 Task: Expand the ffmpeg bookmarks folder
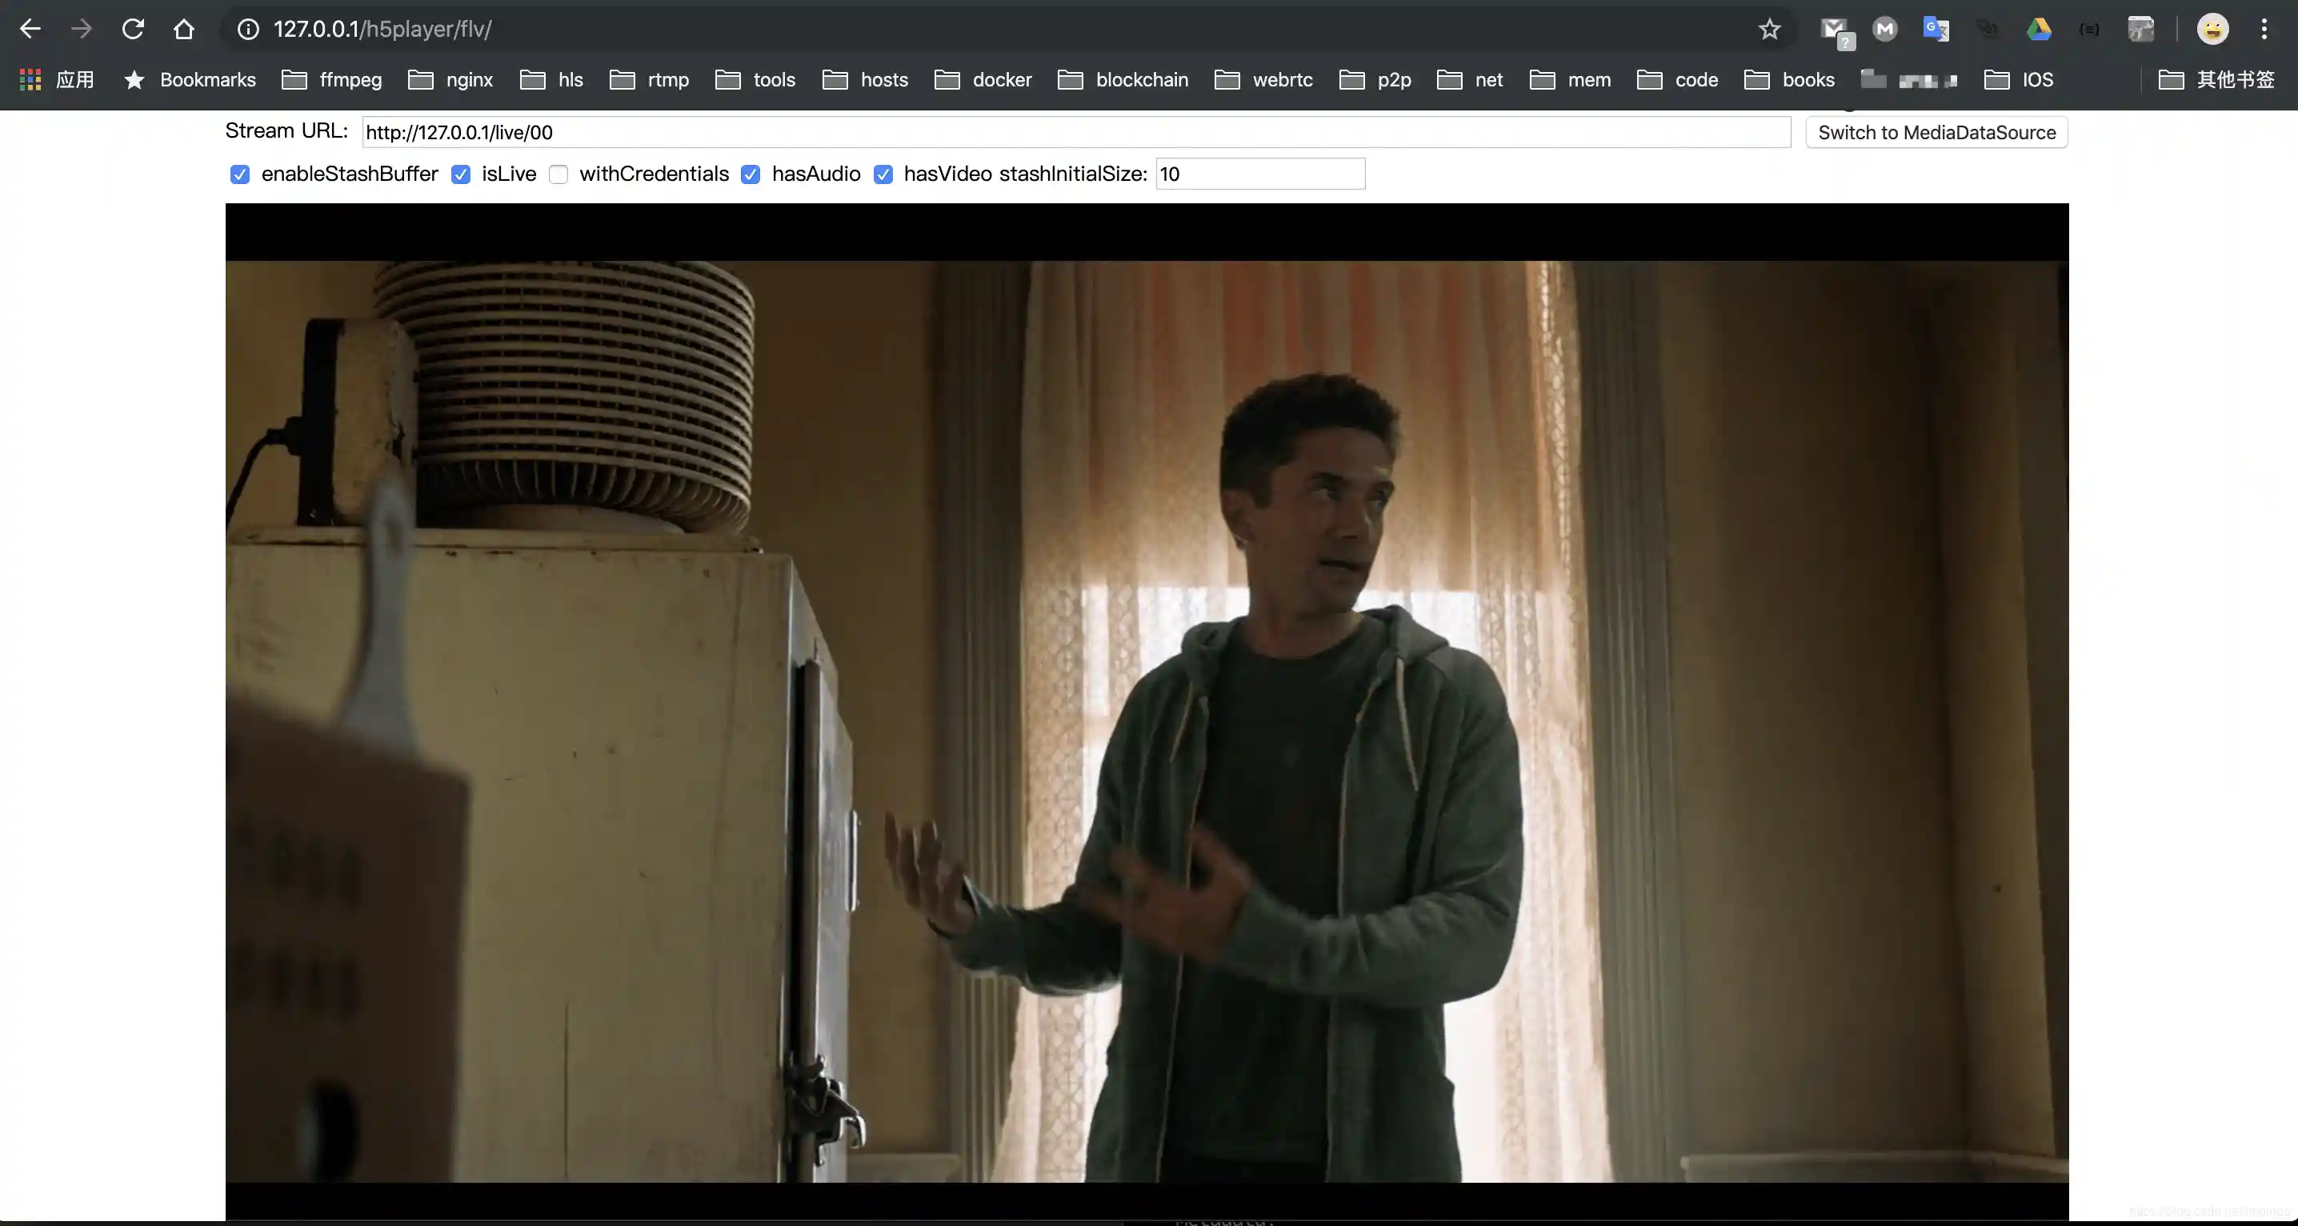[332, 79]
